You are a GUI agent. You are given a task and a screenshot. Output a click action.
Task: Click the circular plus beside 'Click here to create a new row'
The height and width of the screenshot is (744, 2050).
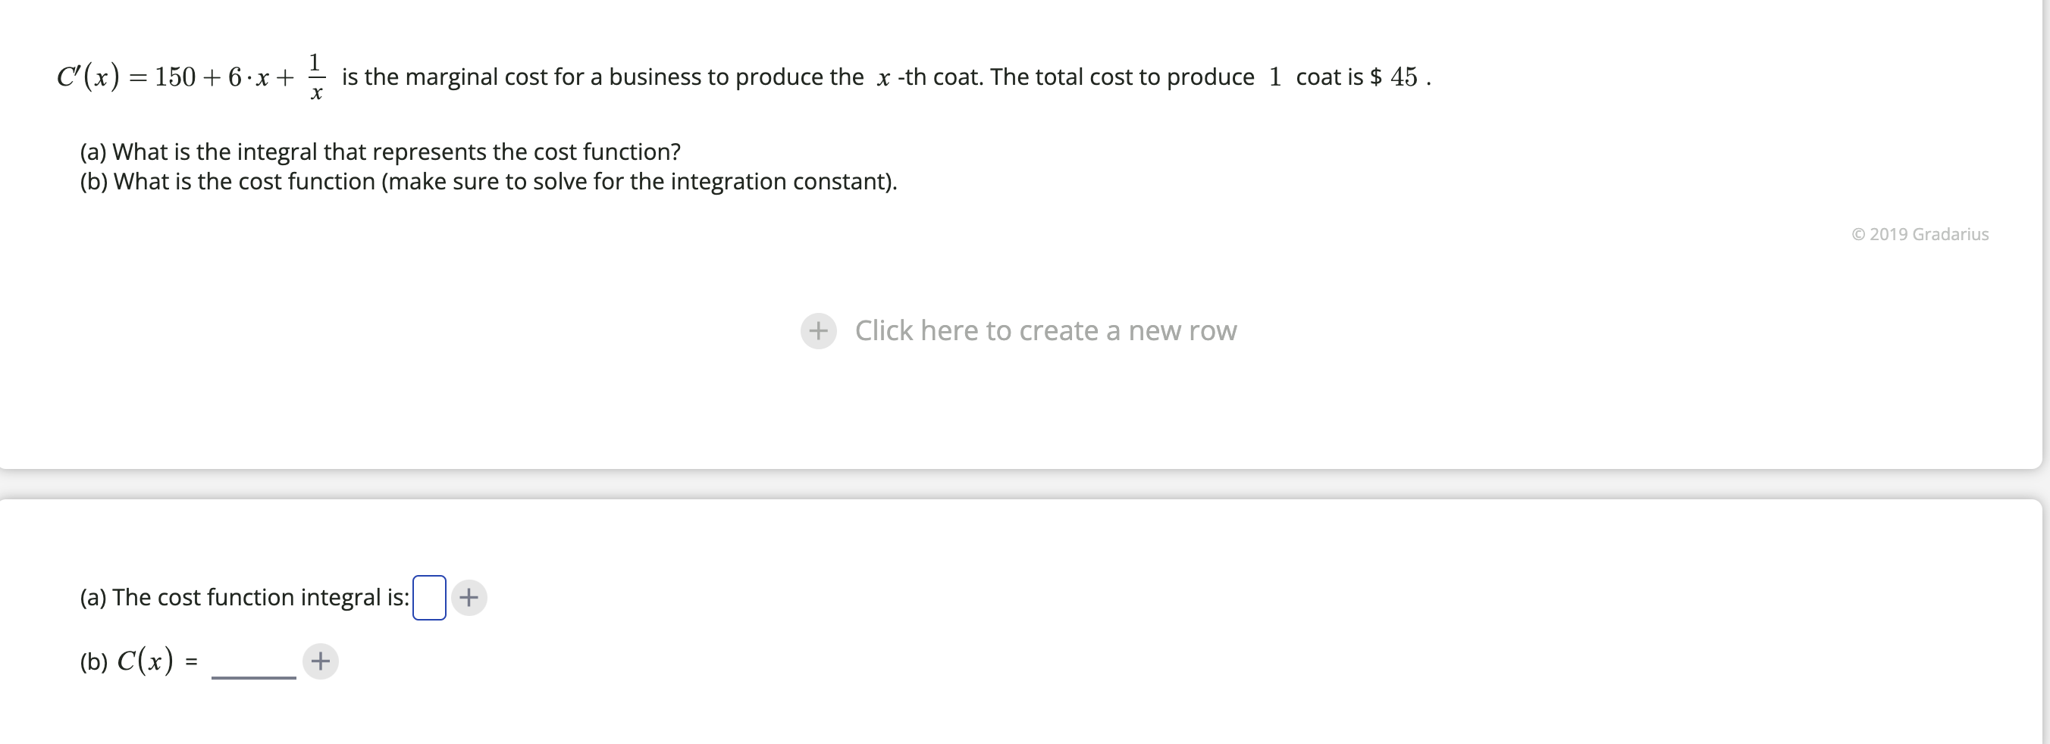click(820, 330)
